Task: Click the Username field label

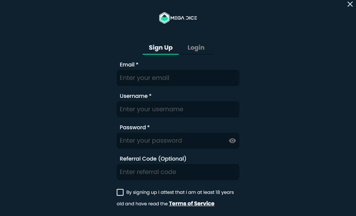Action: pos(134,96)
